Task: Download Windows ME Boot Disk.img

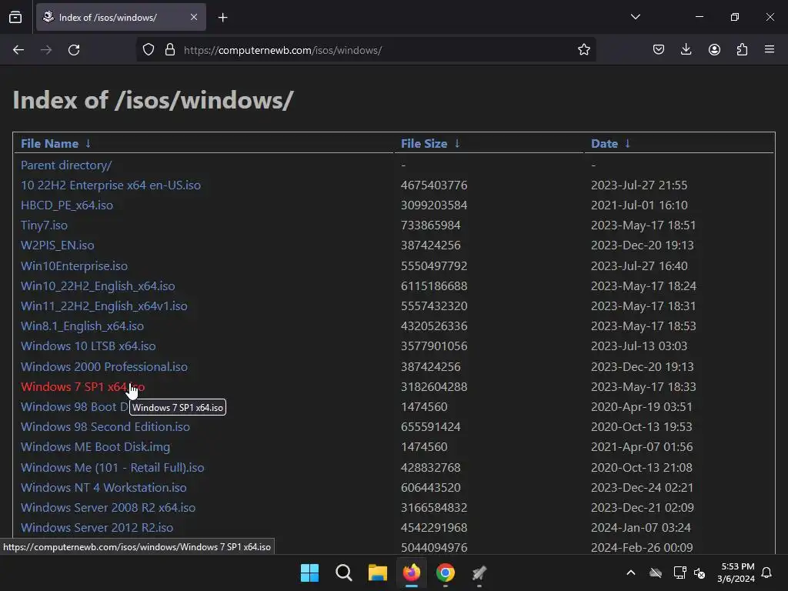Action: tap(95, 447)
